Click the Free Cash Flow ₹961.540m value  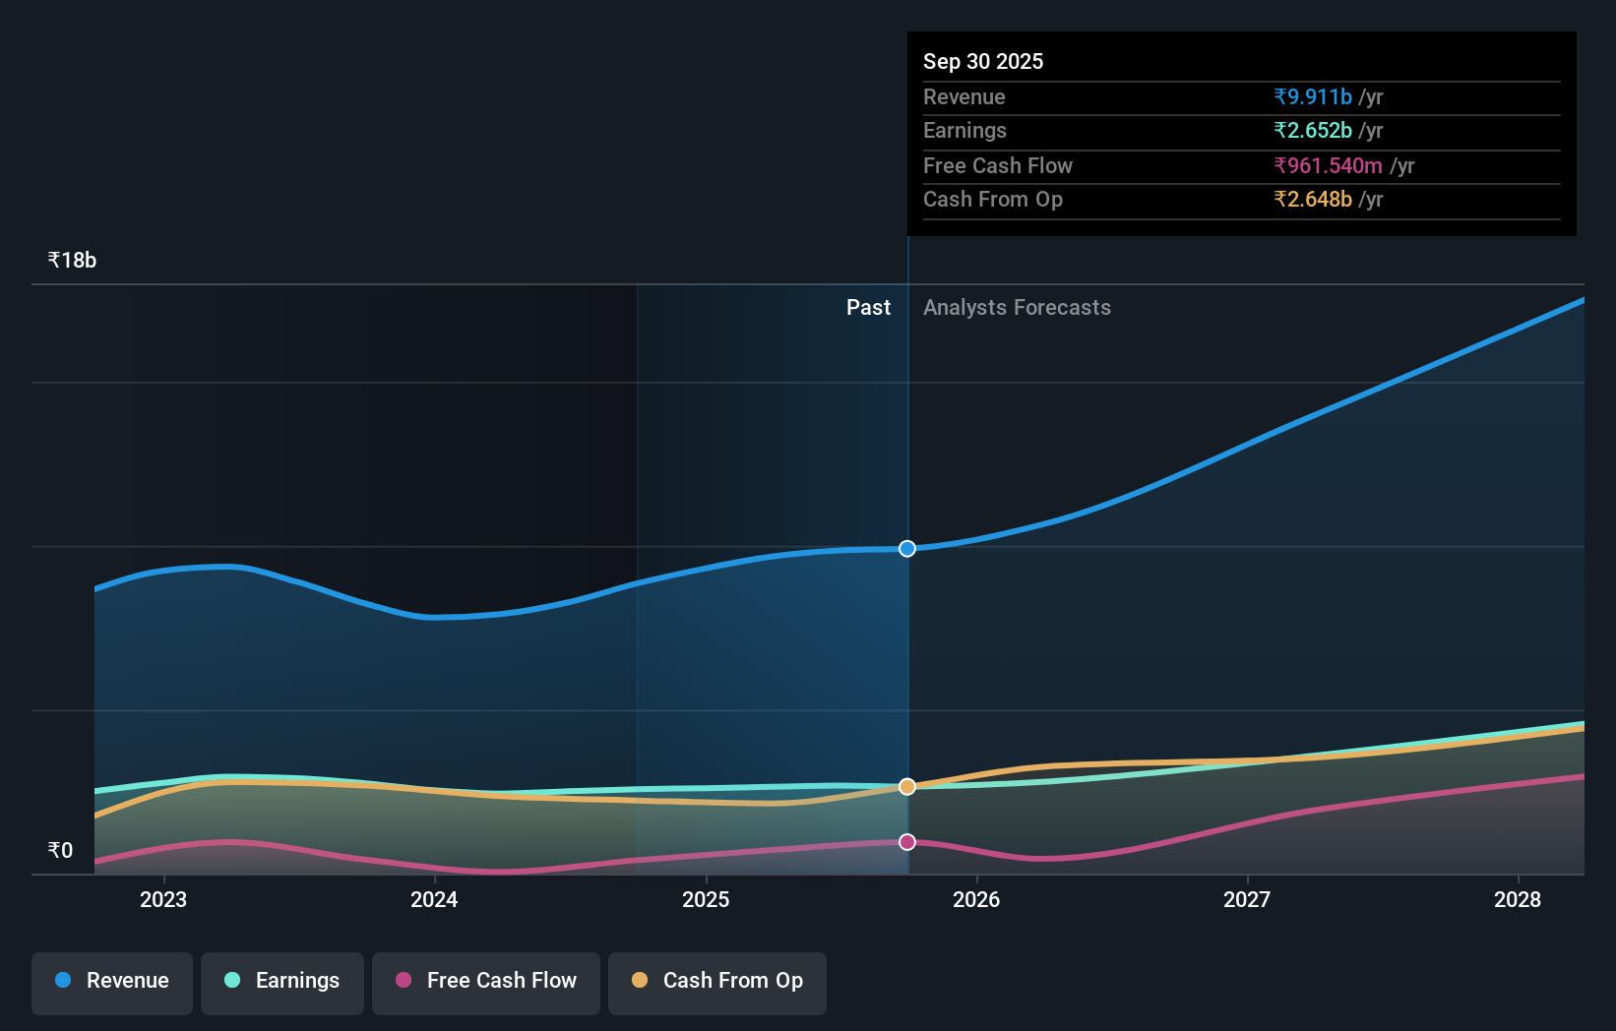click(x=1327, y=165)
